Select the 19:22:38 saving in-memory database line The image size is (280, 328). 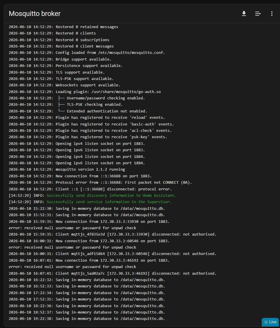(87, 319)
